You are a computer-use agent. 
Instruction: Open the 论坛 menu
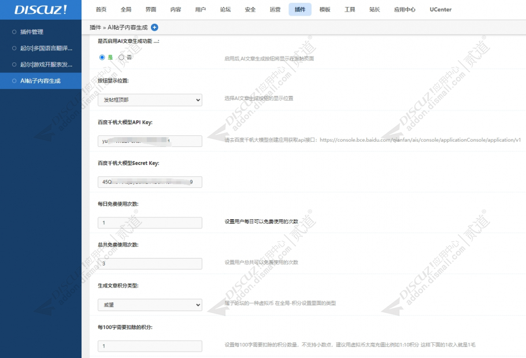coord(225,9)
